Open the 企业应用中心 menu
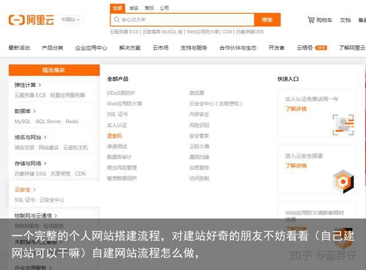Viewport: 366px width, 270px height. tap(91, 48)
